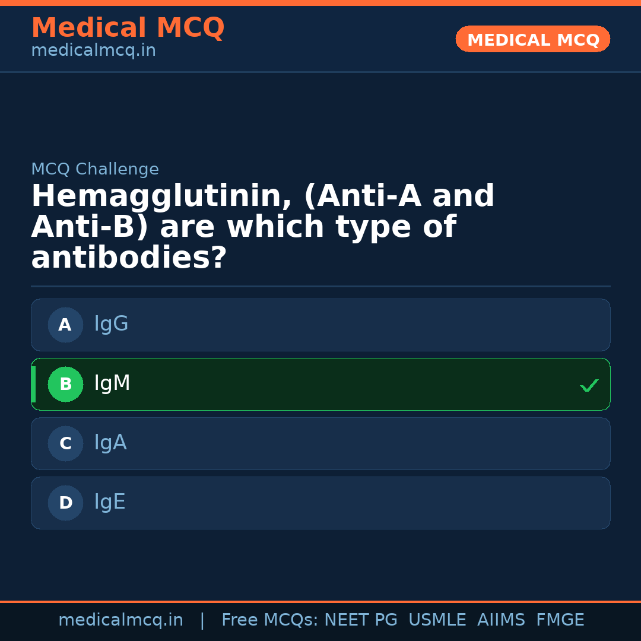Click the circular D badge icon
The height and width of the screenshot is (641, 641).
[x=65, y=503]
